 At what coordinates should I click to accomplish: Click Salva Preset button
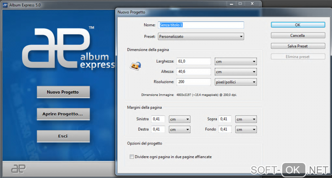click(x=298, y=46)
